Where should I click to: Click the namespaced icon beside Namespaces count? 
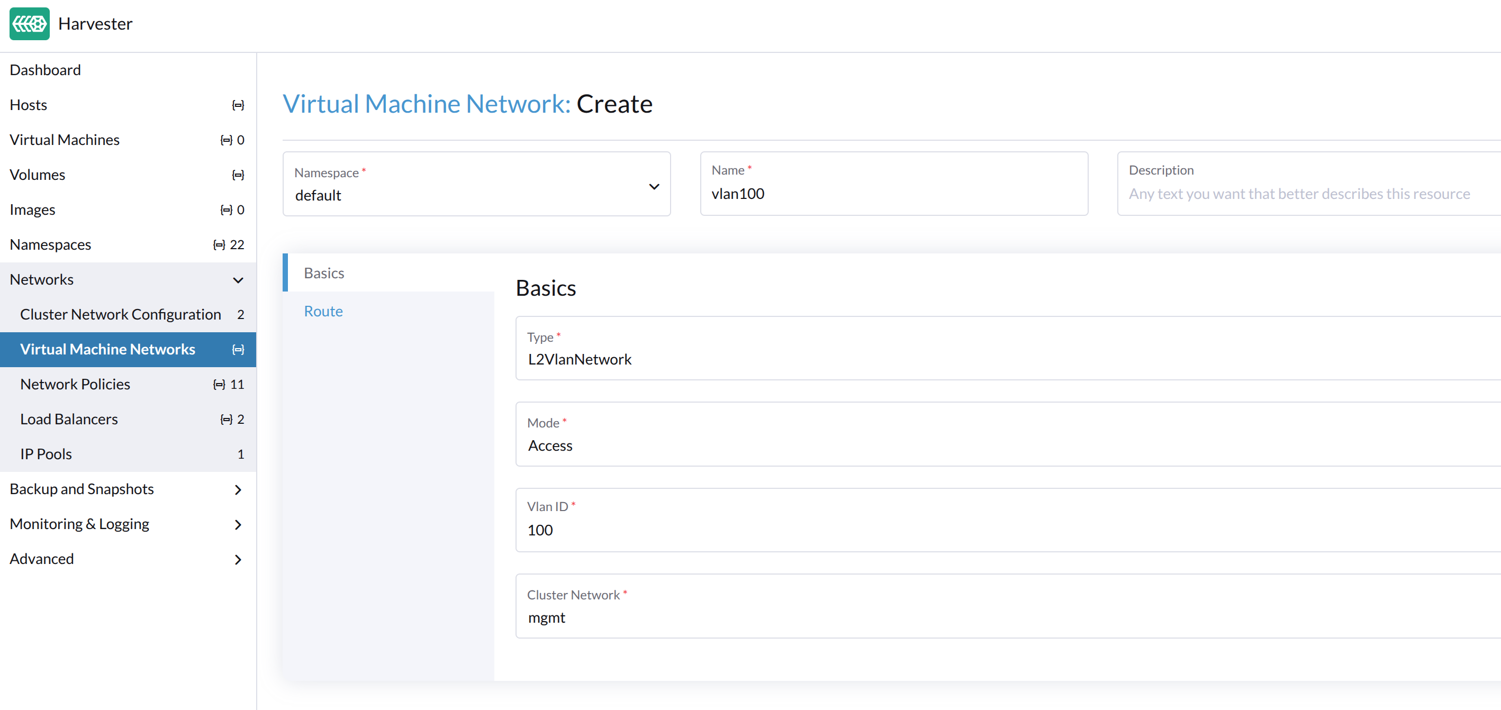tap(219, 244)
